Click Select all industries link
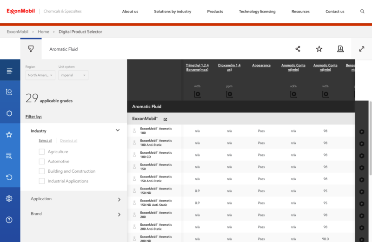 click(45, 141)
